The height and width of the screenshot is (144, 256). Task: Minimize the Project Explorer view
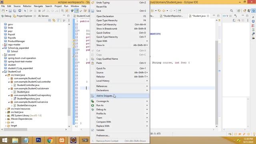pyautogui.click(x=64, y=16)
